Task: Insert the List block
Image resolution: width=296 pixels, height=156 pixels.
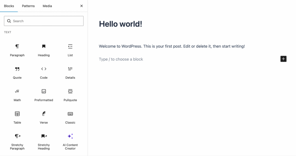Action: pyautogui.click(x=70, y=50)
